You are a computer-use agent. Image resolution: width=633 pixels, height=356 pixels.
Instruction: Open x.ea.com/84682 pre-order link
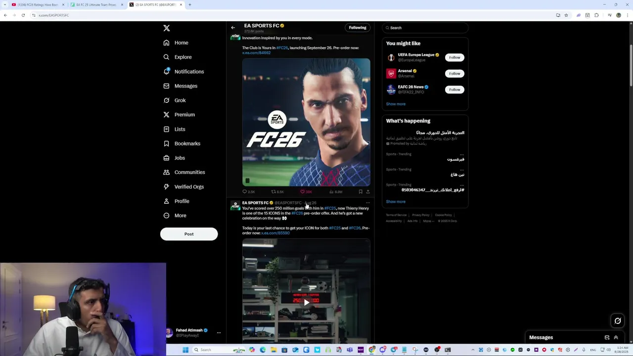click(256, 53)
